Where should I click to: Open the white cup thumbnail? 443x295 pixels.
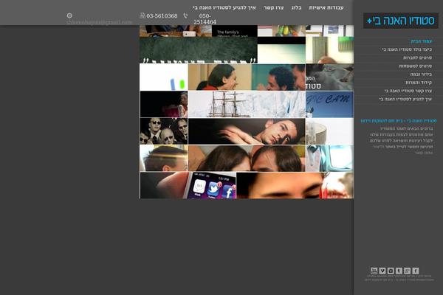click(329, 131)
